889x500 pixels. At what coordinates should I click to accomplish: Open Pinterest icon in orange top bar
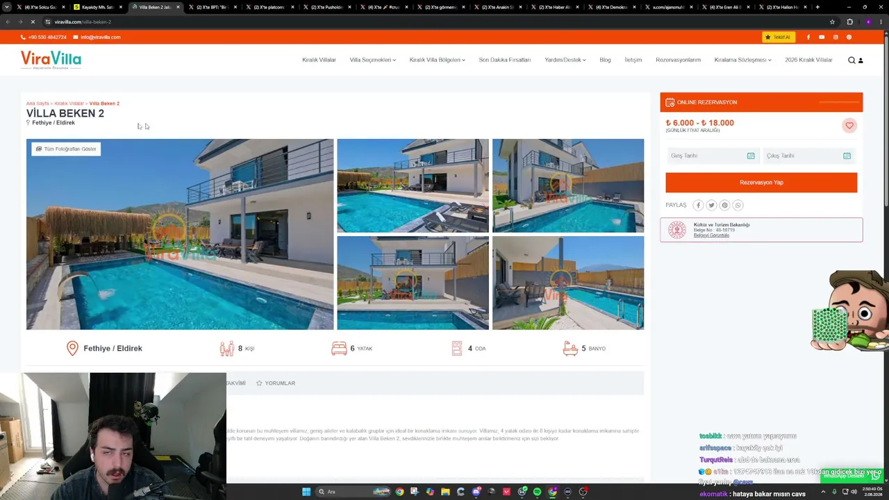click(x=849, y=37)
